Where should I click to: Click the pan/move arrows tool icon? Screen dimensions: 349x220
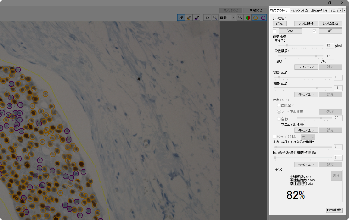207,17
